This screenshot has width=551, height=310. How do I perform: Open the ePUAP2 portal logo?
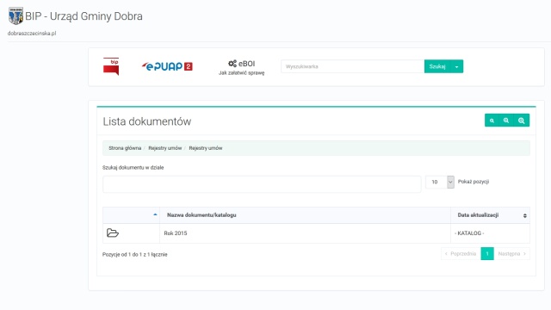[x=167, y=66]
